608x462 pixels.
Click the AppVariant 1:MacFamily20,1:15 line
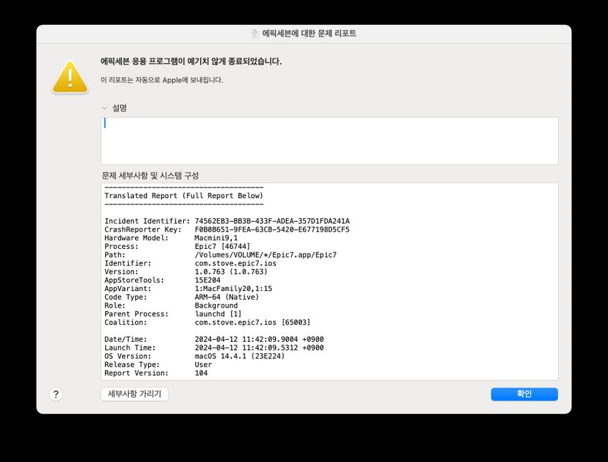(x=188, y=289)
